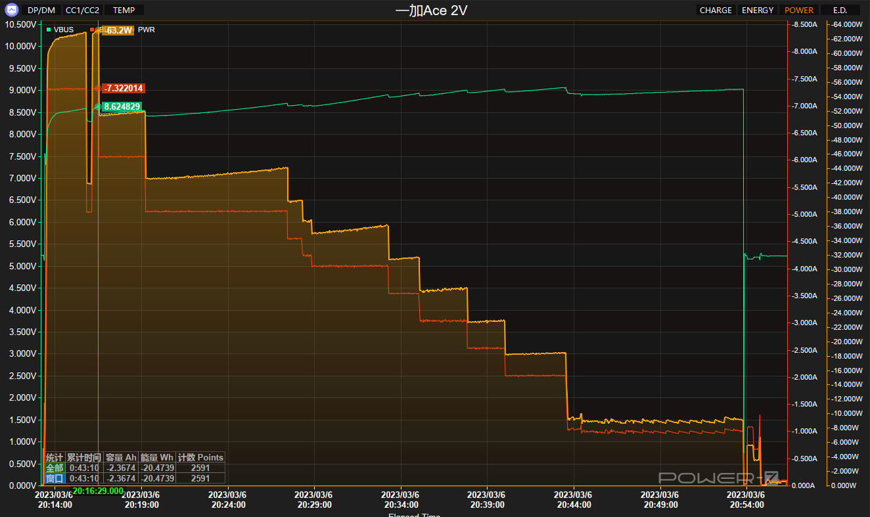Viewport: 870px width, 517px height.
Task: Switch to the CHARGE view
Action: click(716, 10)
